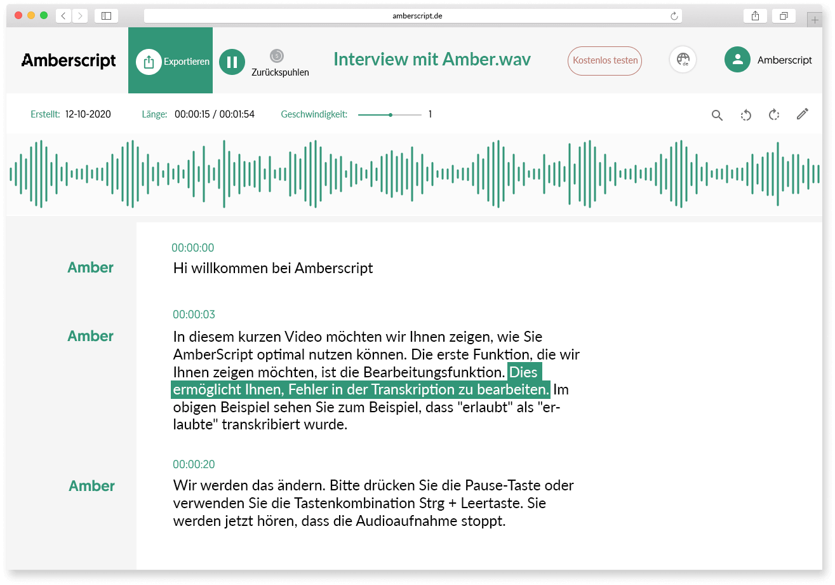Select speaker Amber beside the 00:00:00 segment
The image size is (835, 585).
pyautogui.click(x=91, y=267)
